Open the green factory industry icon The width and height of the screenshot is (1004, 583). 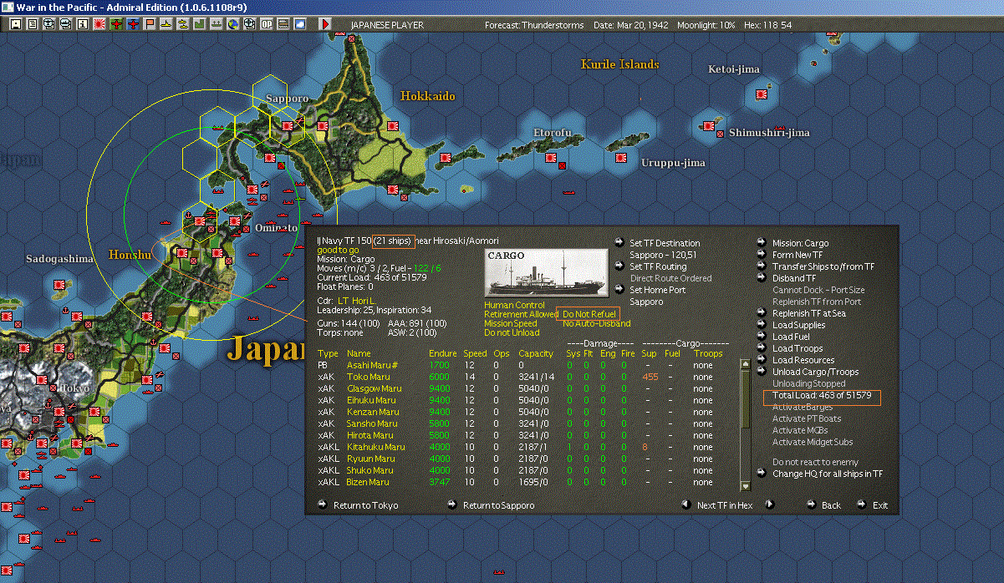pos(199,24)
